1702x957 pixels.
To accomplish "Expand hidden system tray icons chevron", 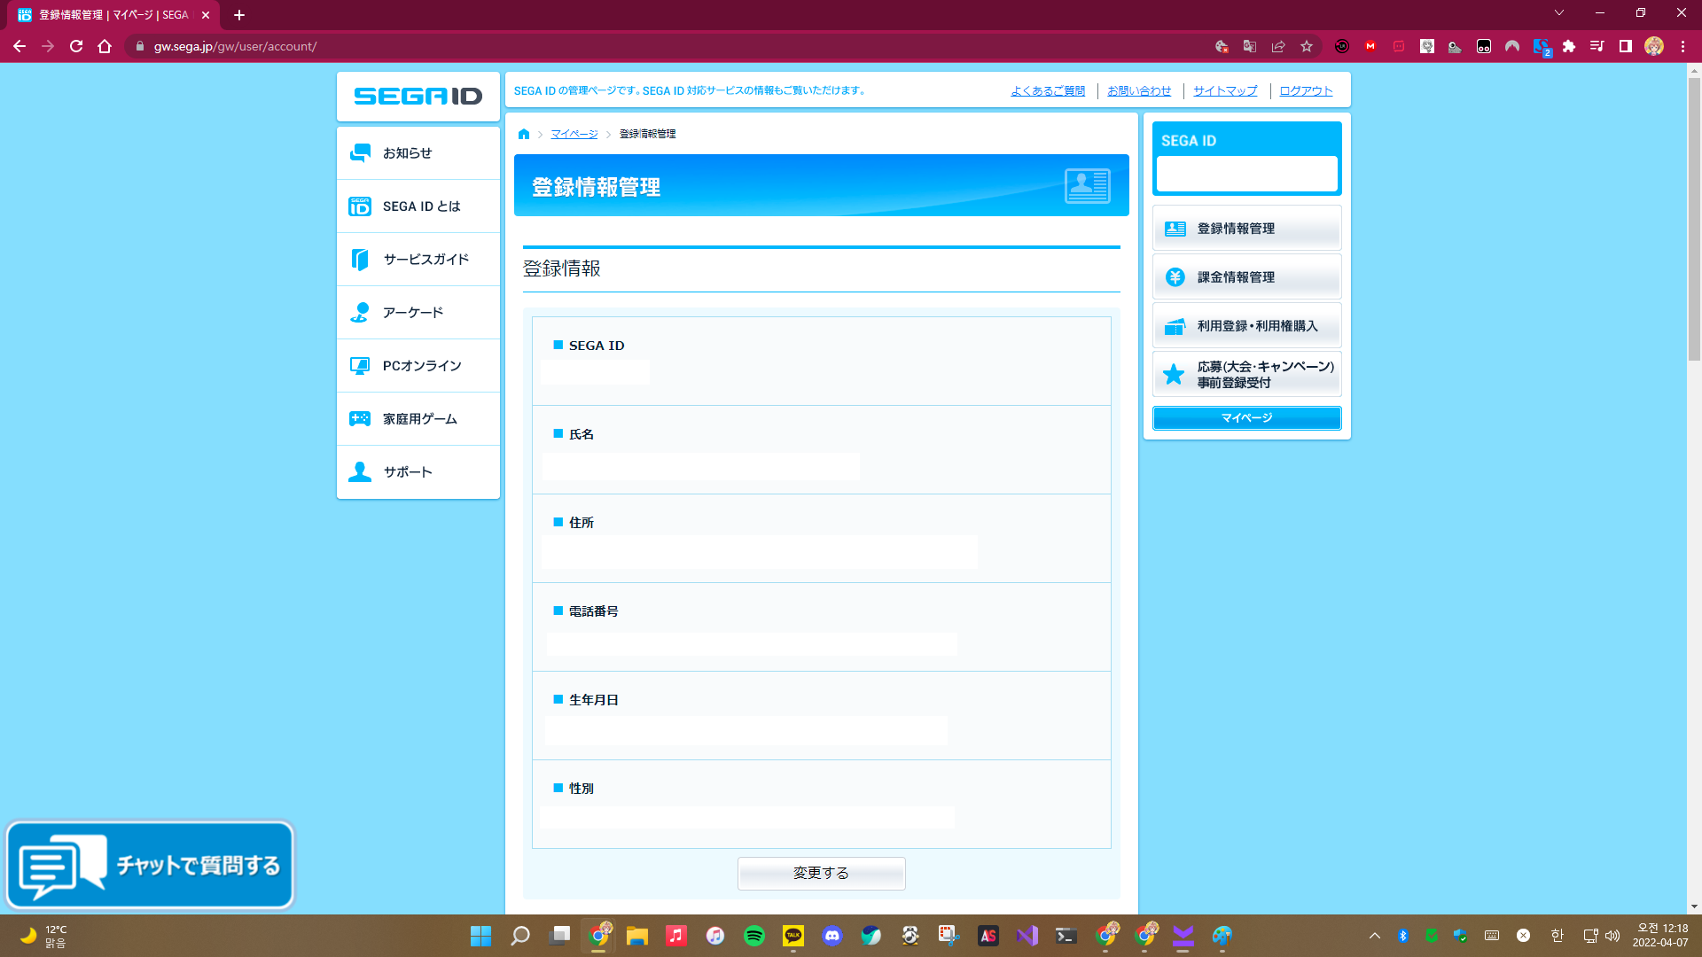I will (x=1375, y=936).
